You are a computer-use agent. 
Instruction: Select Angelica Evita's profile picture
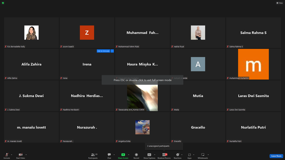click(142, 127)
